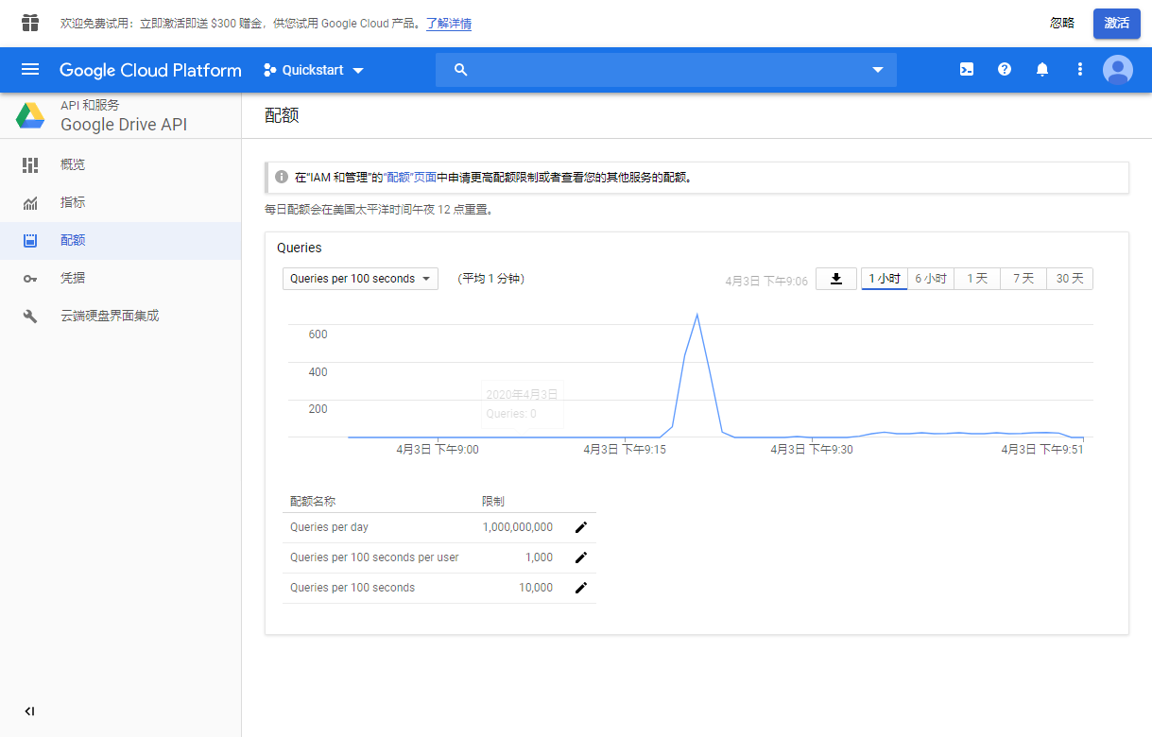
Task: Select the 1 天 time range tab
Action: (x=977, y=279)
